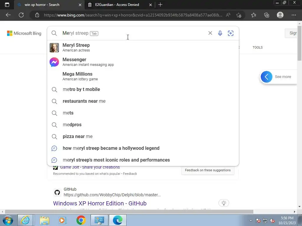Image resolution: width=302 pixels, height=226 pixels.
Task: Add this page to favorites star
Action: (x=239, y=15)
